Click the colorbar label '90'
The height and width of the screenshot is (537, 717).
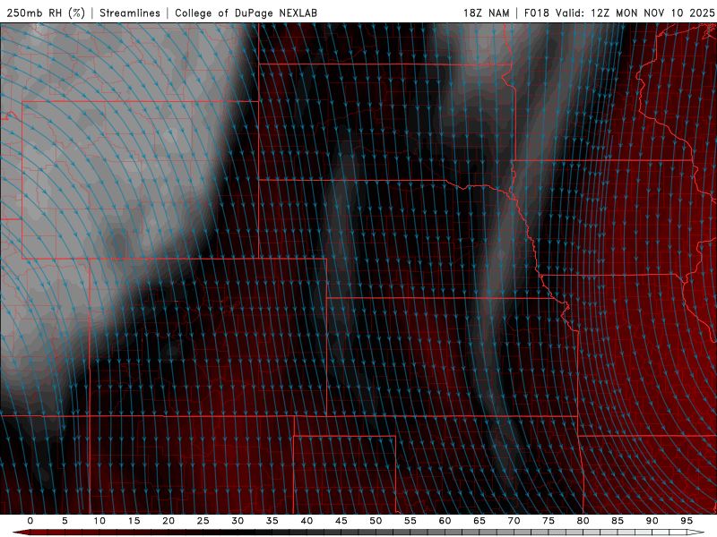coord(652,521)
